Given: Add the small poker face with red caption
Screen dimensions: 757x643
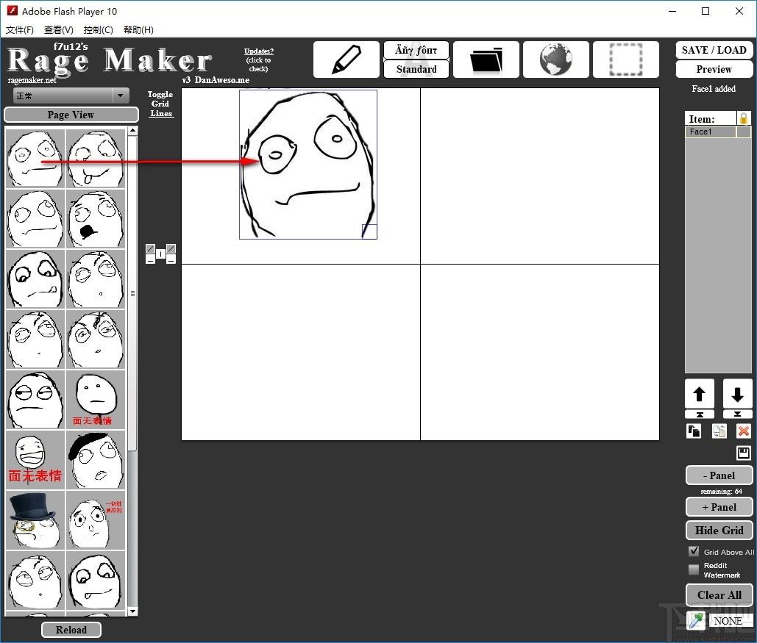Looking at the screenshot, I should [x=95, y=400].
